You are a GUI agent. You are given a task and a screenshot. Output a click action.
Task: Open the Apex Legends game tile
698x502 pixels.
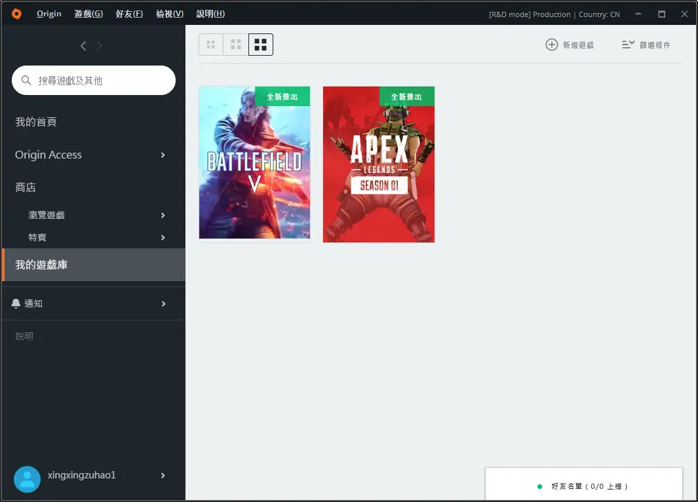coord(379,164)
